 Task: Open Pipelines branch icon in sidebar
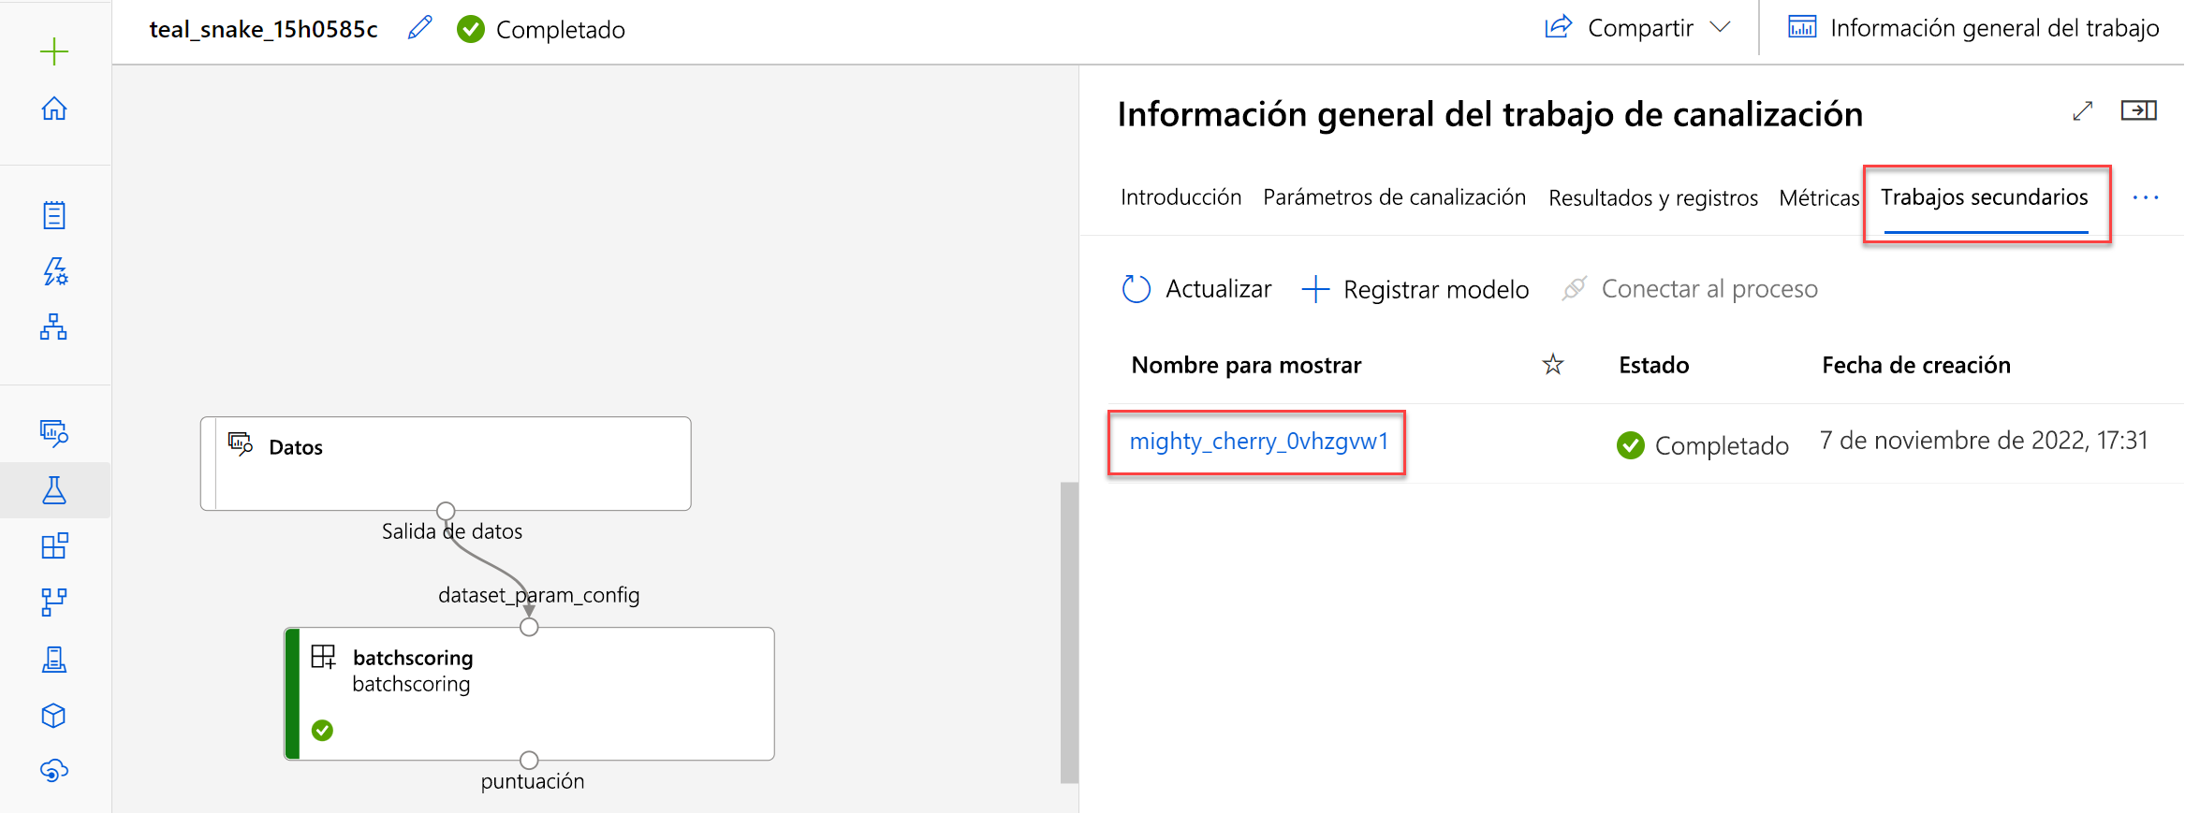[54, 602]
